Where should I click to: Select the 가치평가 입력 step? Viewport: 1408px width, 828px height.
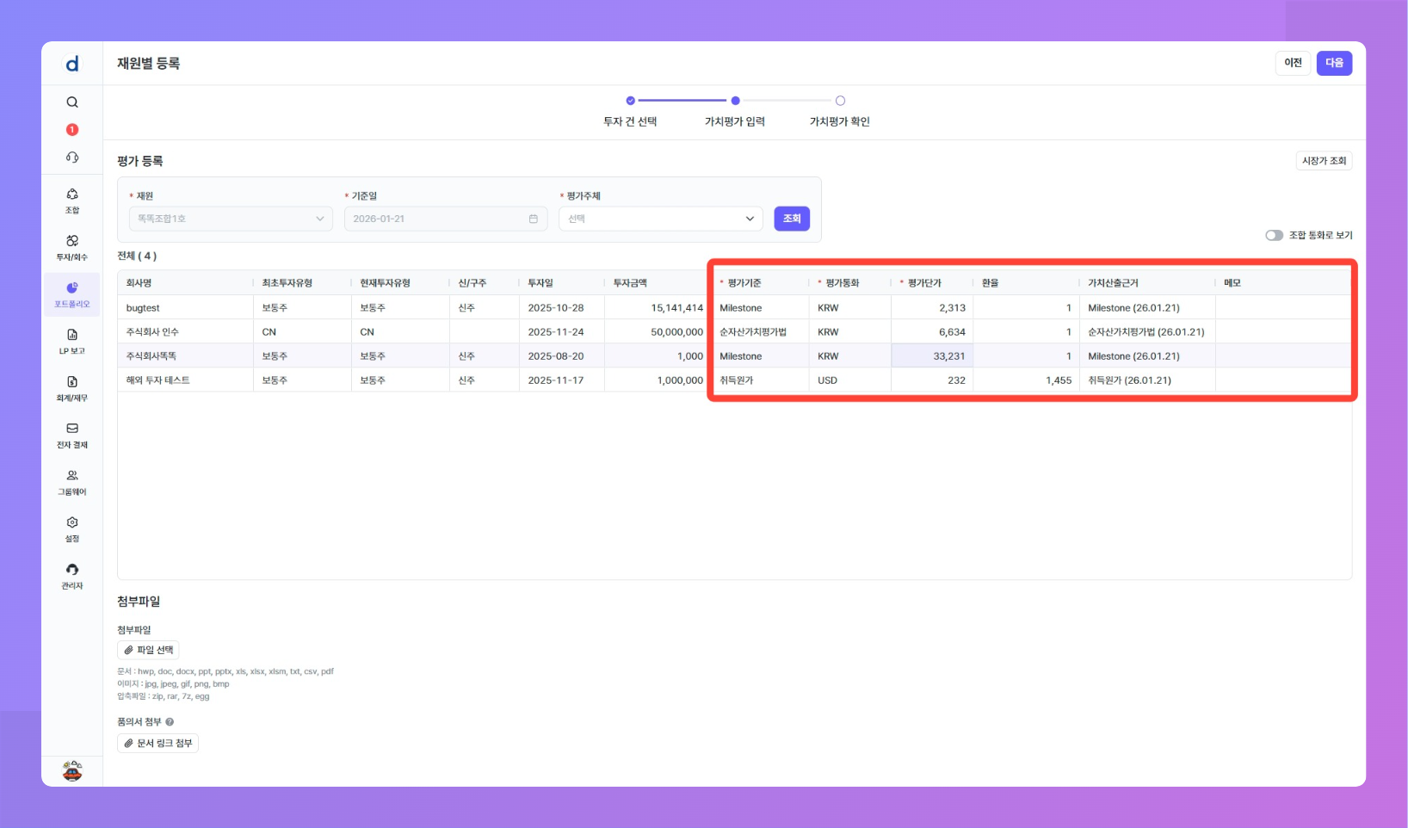click(x=735, y=112)
